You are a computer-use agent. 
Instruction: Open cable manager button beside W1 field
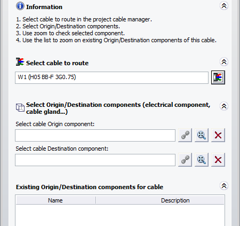[x=218, y=77]
